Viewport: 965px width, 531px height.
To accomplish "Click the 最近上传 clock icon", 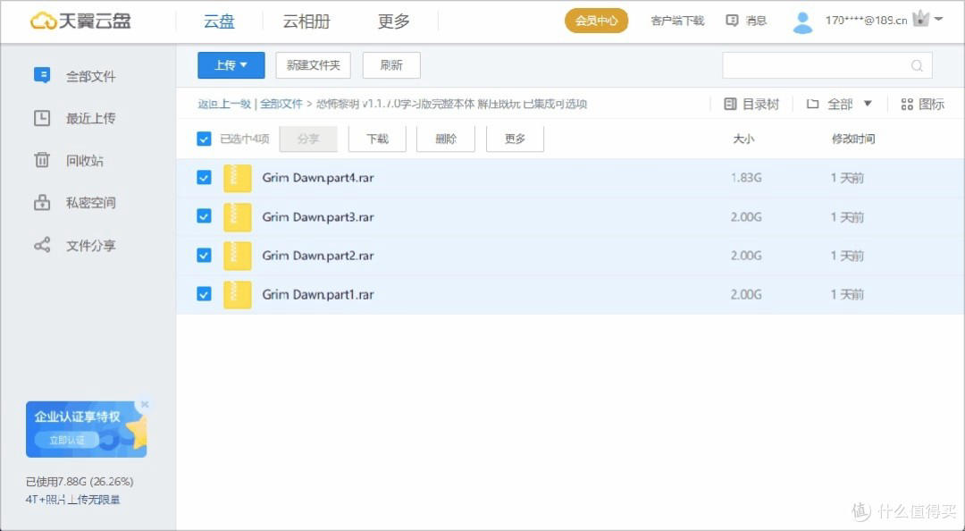I will [42, 118].
